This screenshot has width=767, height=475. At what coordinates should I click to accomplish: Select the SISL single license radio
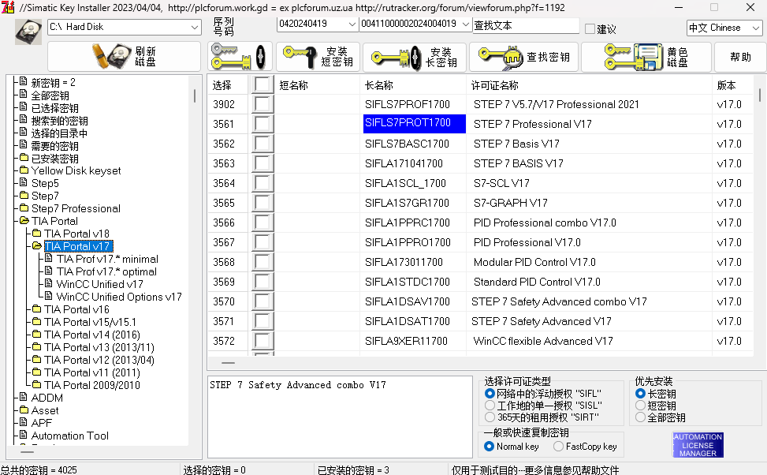(490, 405)
